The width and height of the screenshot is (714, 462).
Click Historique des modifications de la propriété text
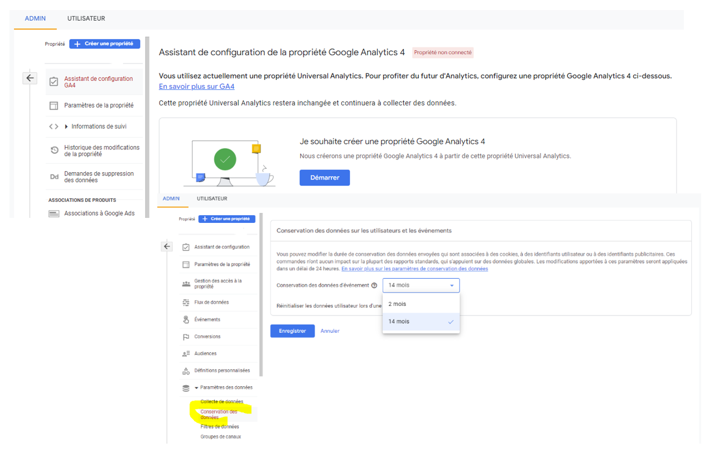click(102, 150)
